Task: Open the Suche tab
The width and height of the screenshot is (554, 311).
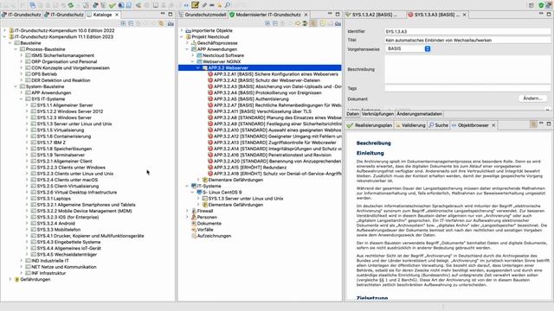Action: (438, 125)
